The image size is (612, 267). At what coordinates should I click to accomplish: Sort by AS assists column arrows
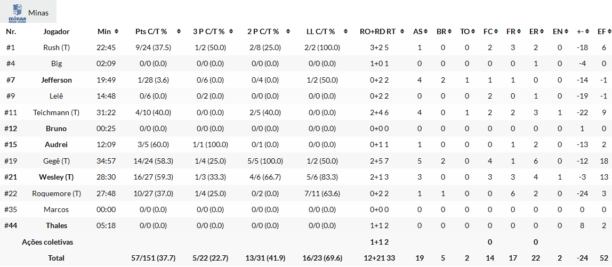pos(426,32)
